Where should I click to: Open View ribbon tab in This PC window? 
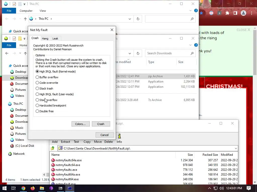[43, 11]
